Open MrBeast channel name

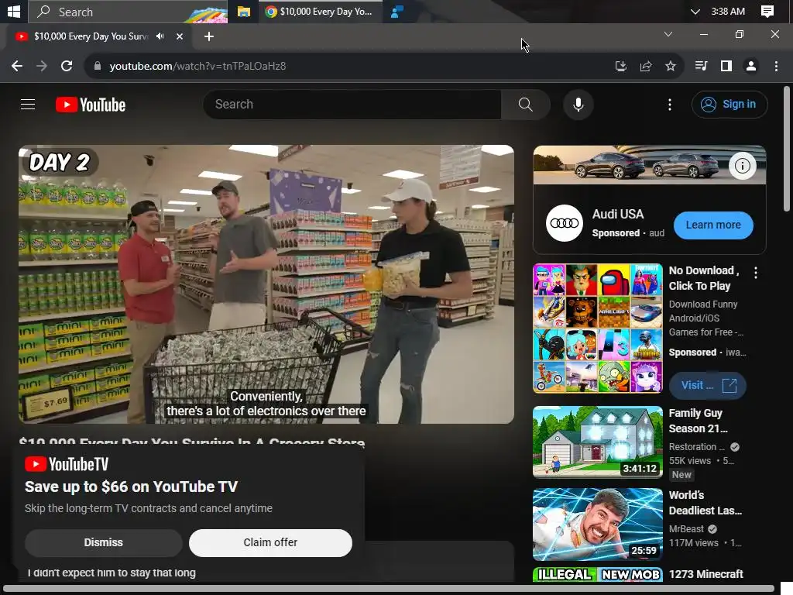point(686,528)
